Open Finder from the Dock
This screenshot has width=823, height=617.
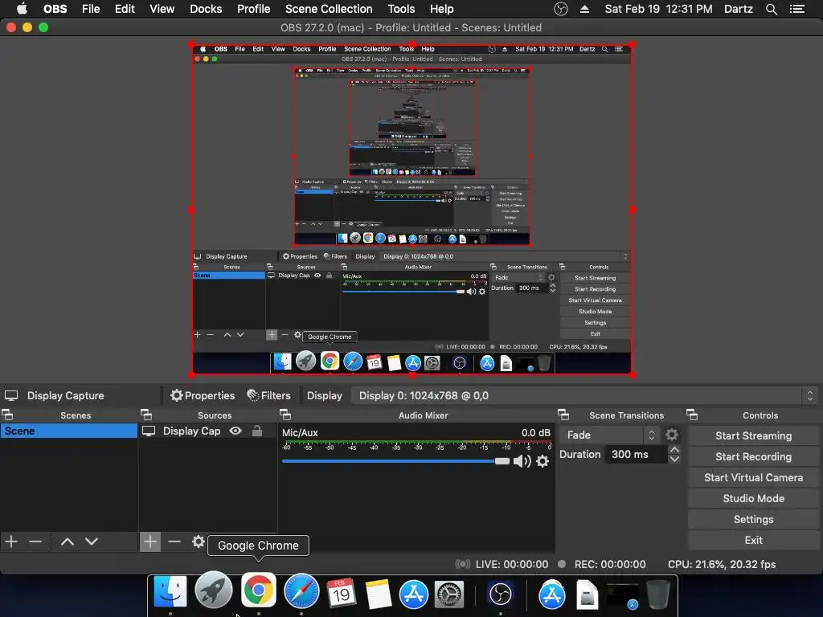click(x=170, y=593)
